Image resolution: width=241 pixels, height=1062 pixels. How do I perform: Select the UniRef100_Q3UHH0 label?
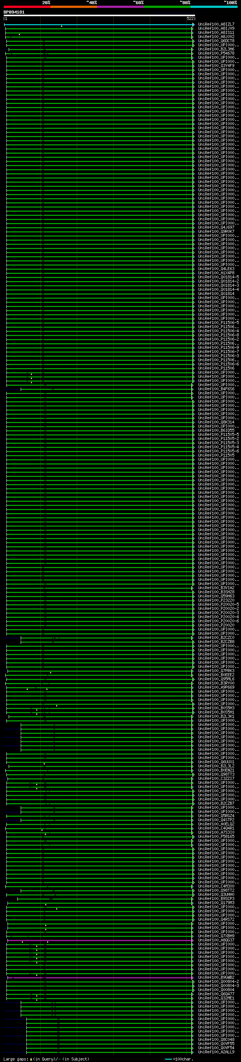pos(216,895)
